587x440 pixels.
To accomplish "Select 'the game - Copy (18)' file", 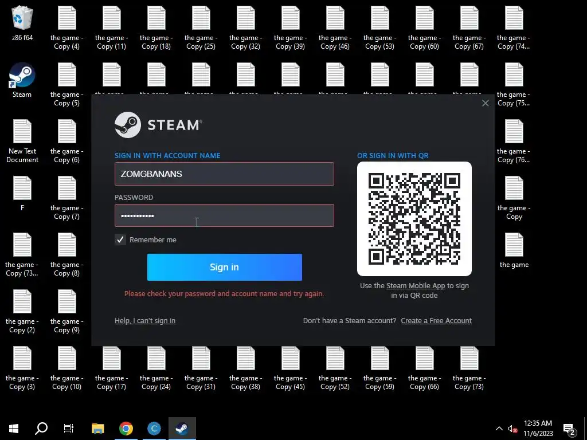I will [x=156, y=27].
